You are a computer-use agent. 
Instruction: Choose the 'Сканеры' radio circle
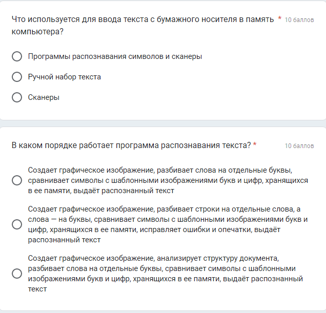pos(17,97)
